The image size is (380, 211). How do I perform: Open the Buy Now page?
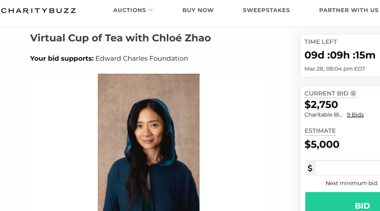198,10
